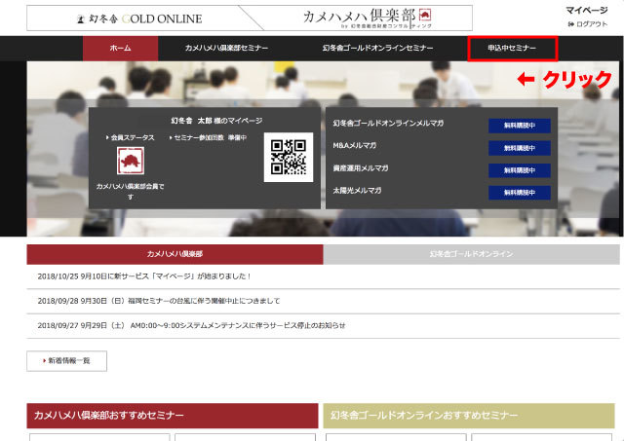Open カメハメハ倶楽部セミナー menu item
The height and width of the screenshot is (441, 624).
226,48
